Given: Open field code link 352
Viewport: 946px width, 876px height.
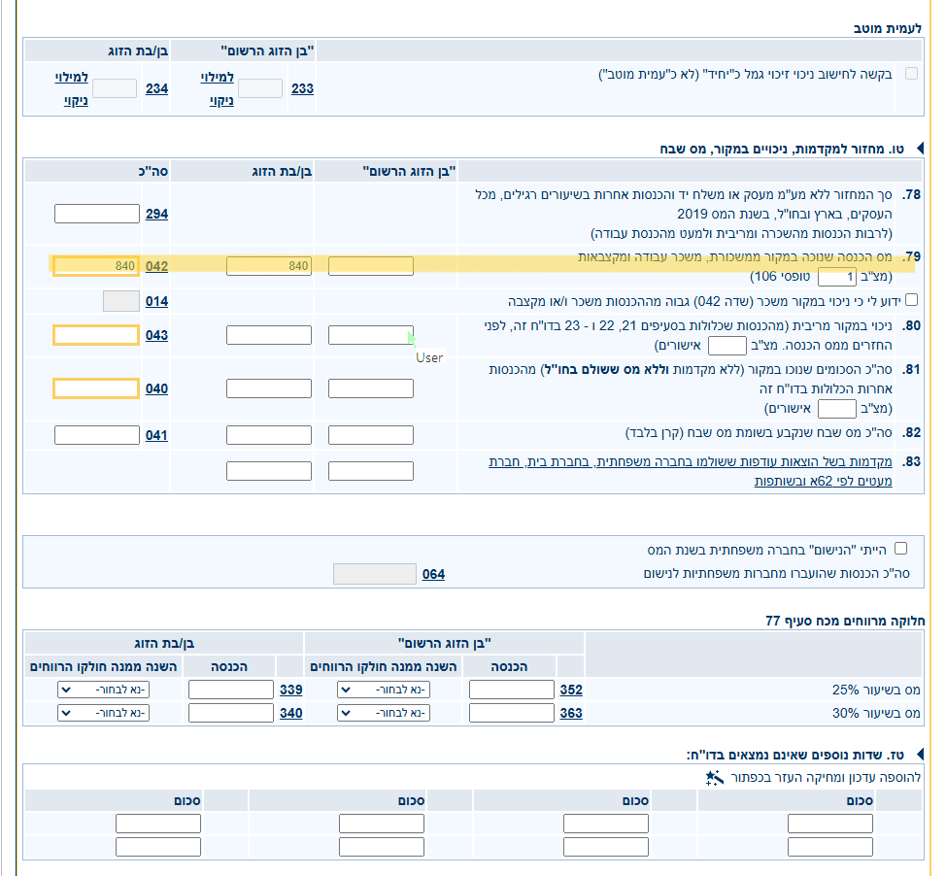Looking at the screenshot, I should (571, 690).
